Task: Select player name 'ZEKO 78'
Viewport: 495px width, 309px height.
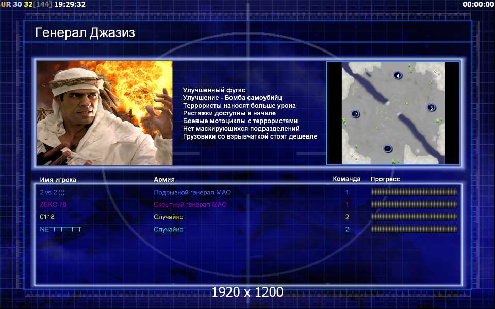Action: (53, 204)
